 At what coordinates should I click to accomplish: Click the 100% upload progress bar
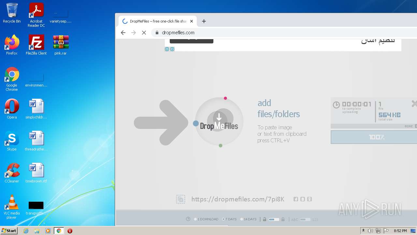point(374,137)
